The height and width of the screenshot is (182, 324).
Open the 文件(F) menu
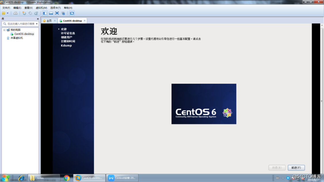point(6,8)
